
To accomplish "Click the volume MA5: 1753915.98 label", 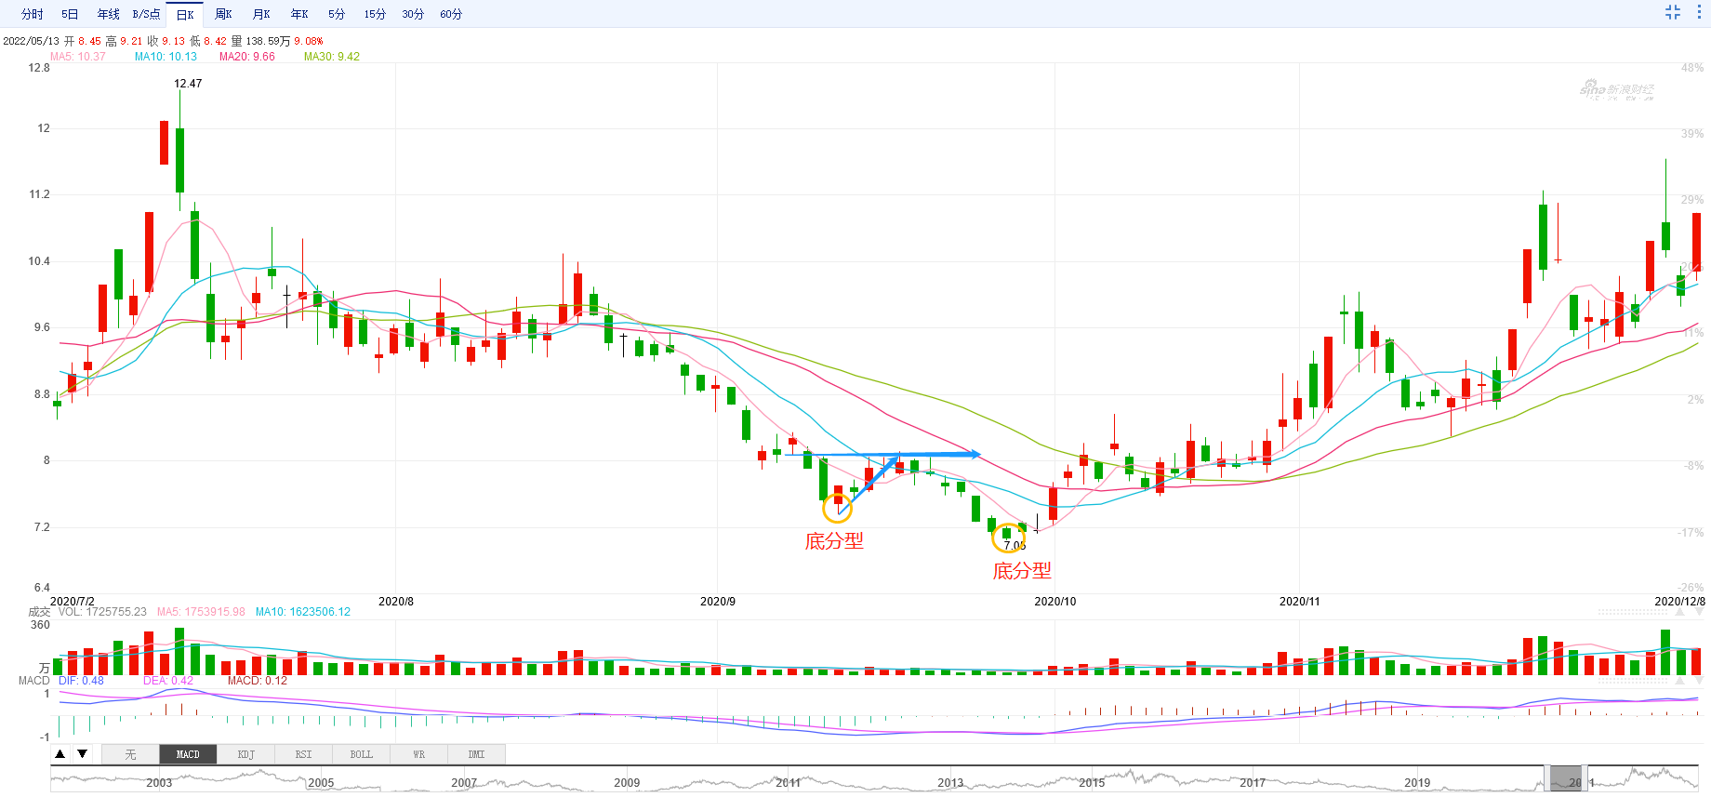I will [x=201, y=612].
